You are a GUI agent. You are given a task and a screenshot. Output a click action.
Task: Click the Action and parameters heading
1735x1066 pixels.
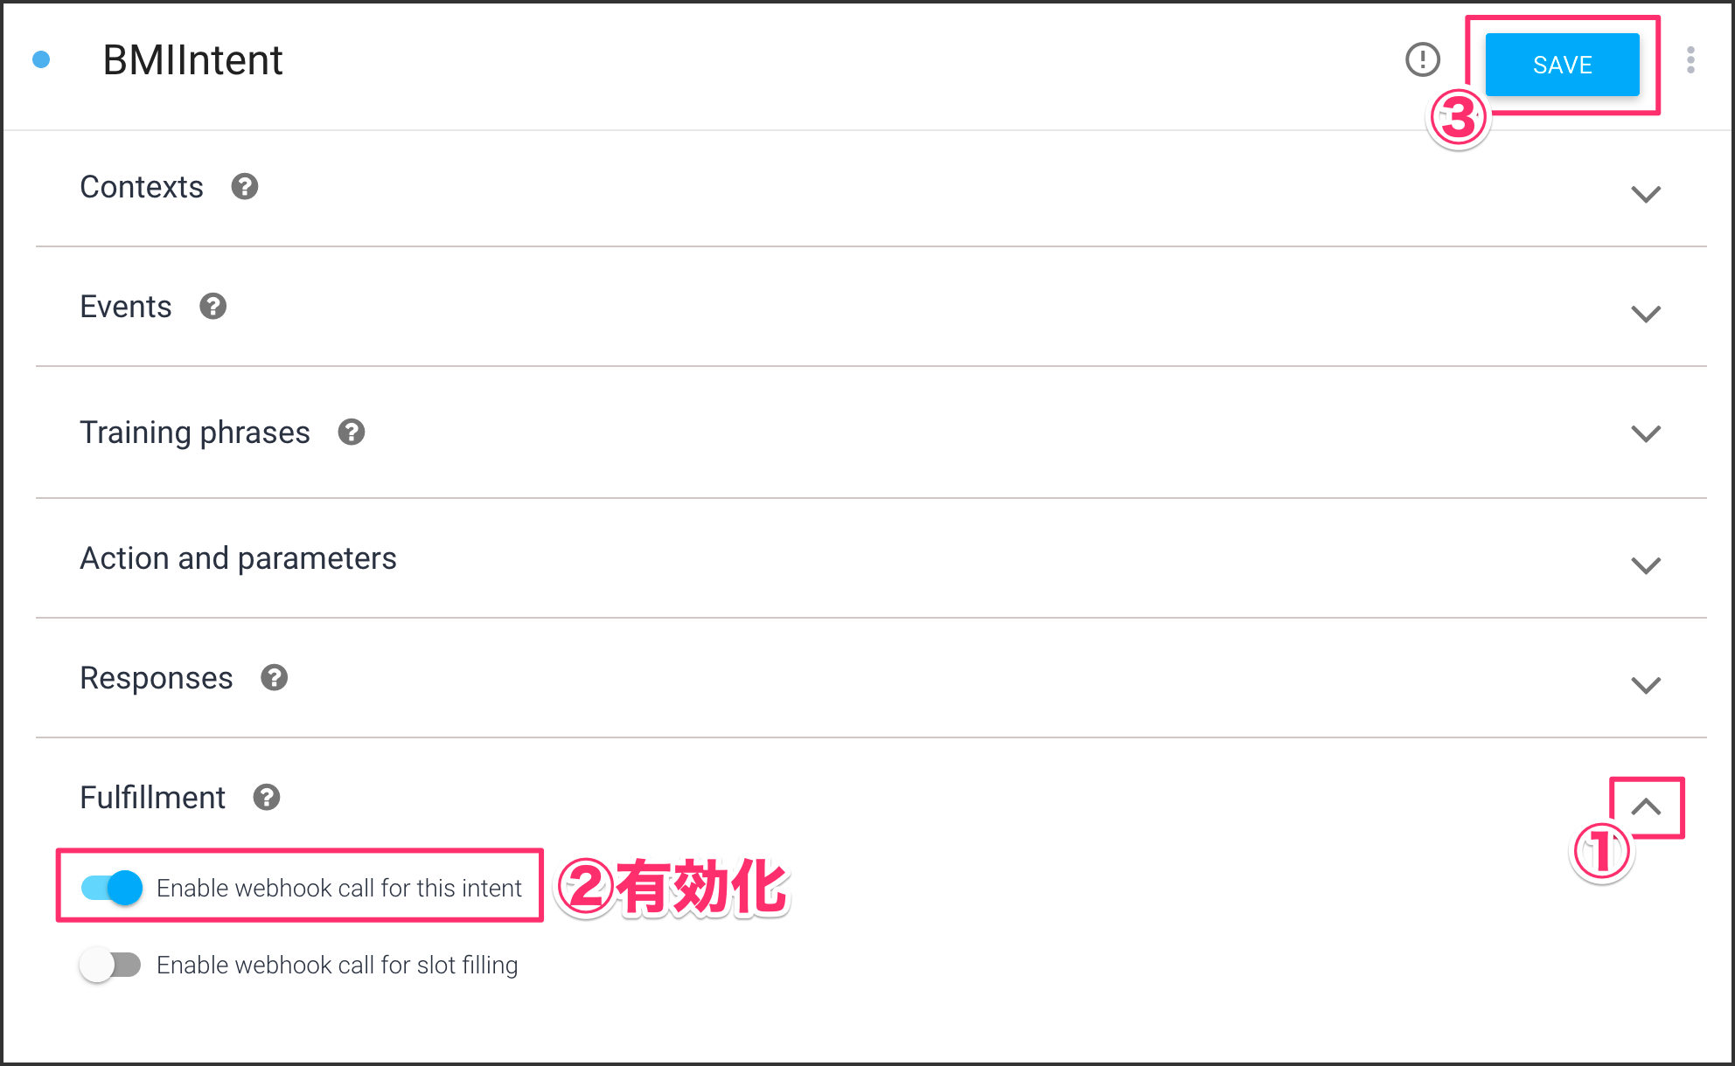coord(238,558)
